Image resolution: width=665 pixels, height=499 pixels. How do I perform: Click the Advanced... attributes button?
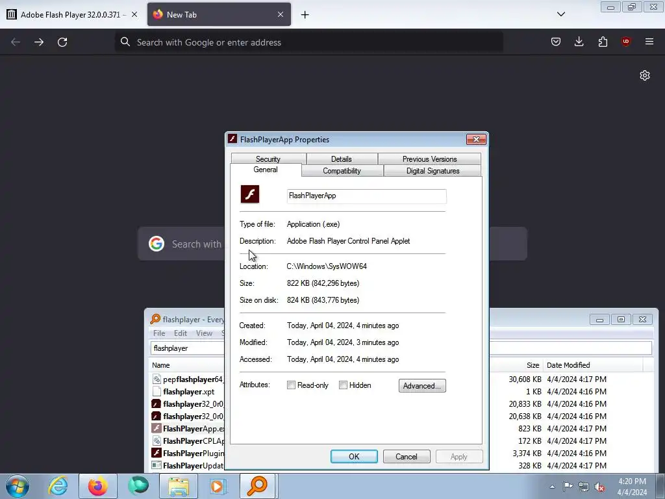[x=422, y=386]
